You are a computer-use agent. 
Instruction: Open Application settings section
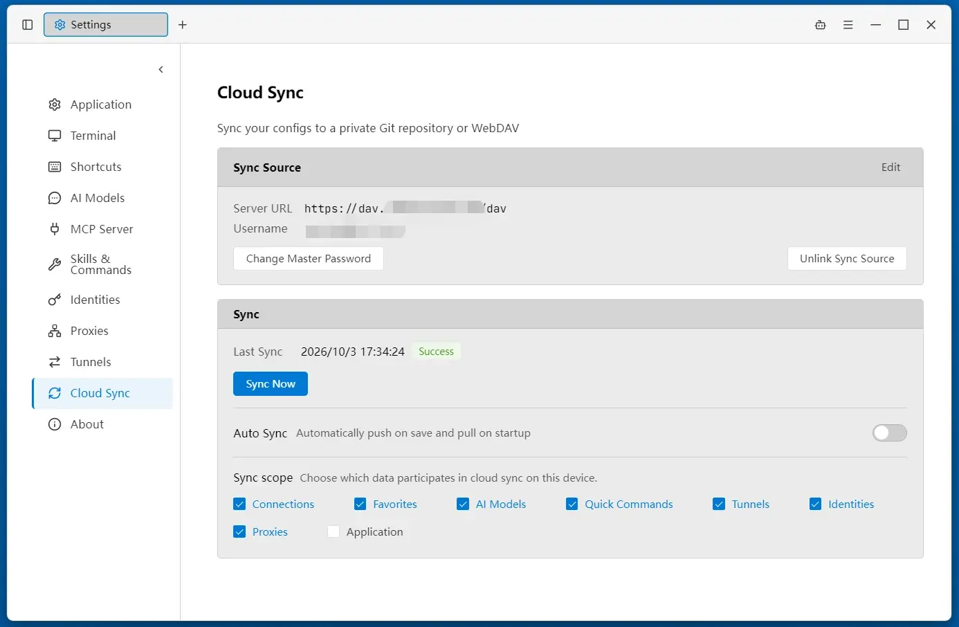pyautogui.click(x=102, y=104)
